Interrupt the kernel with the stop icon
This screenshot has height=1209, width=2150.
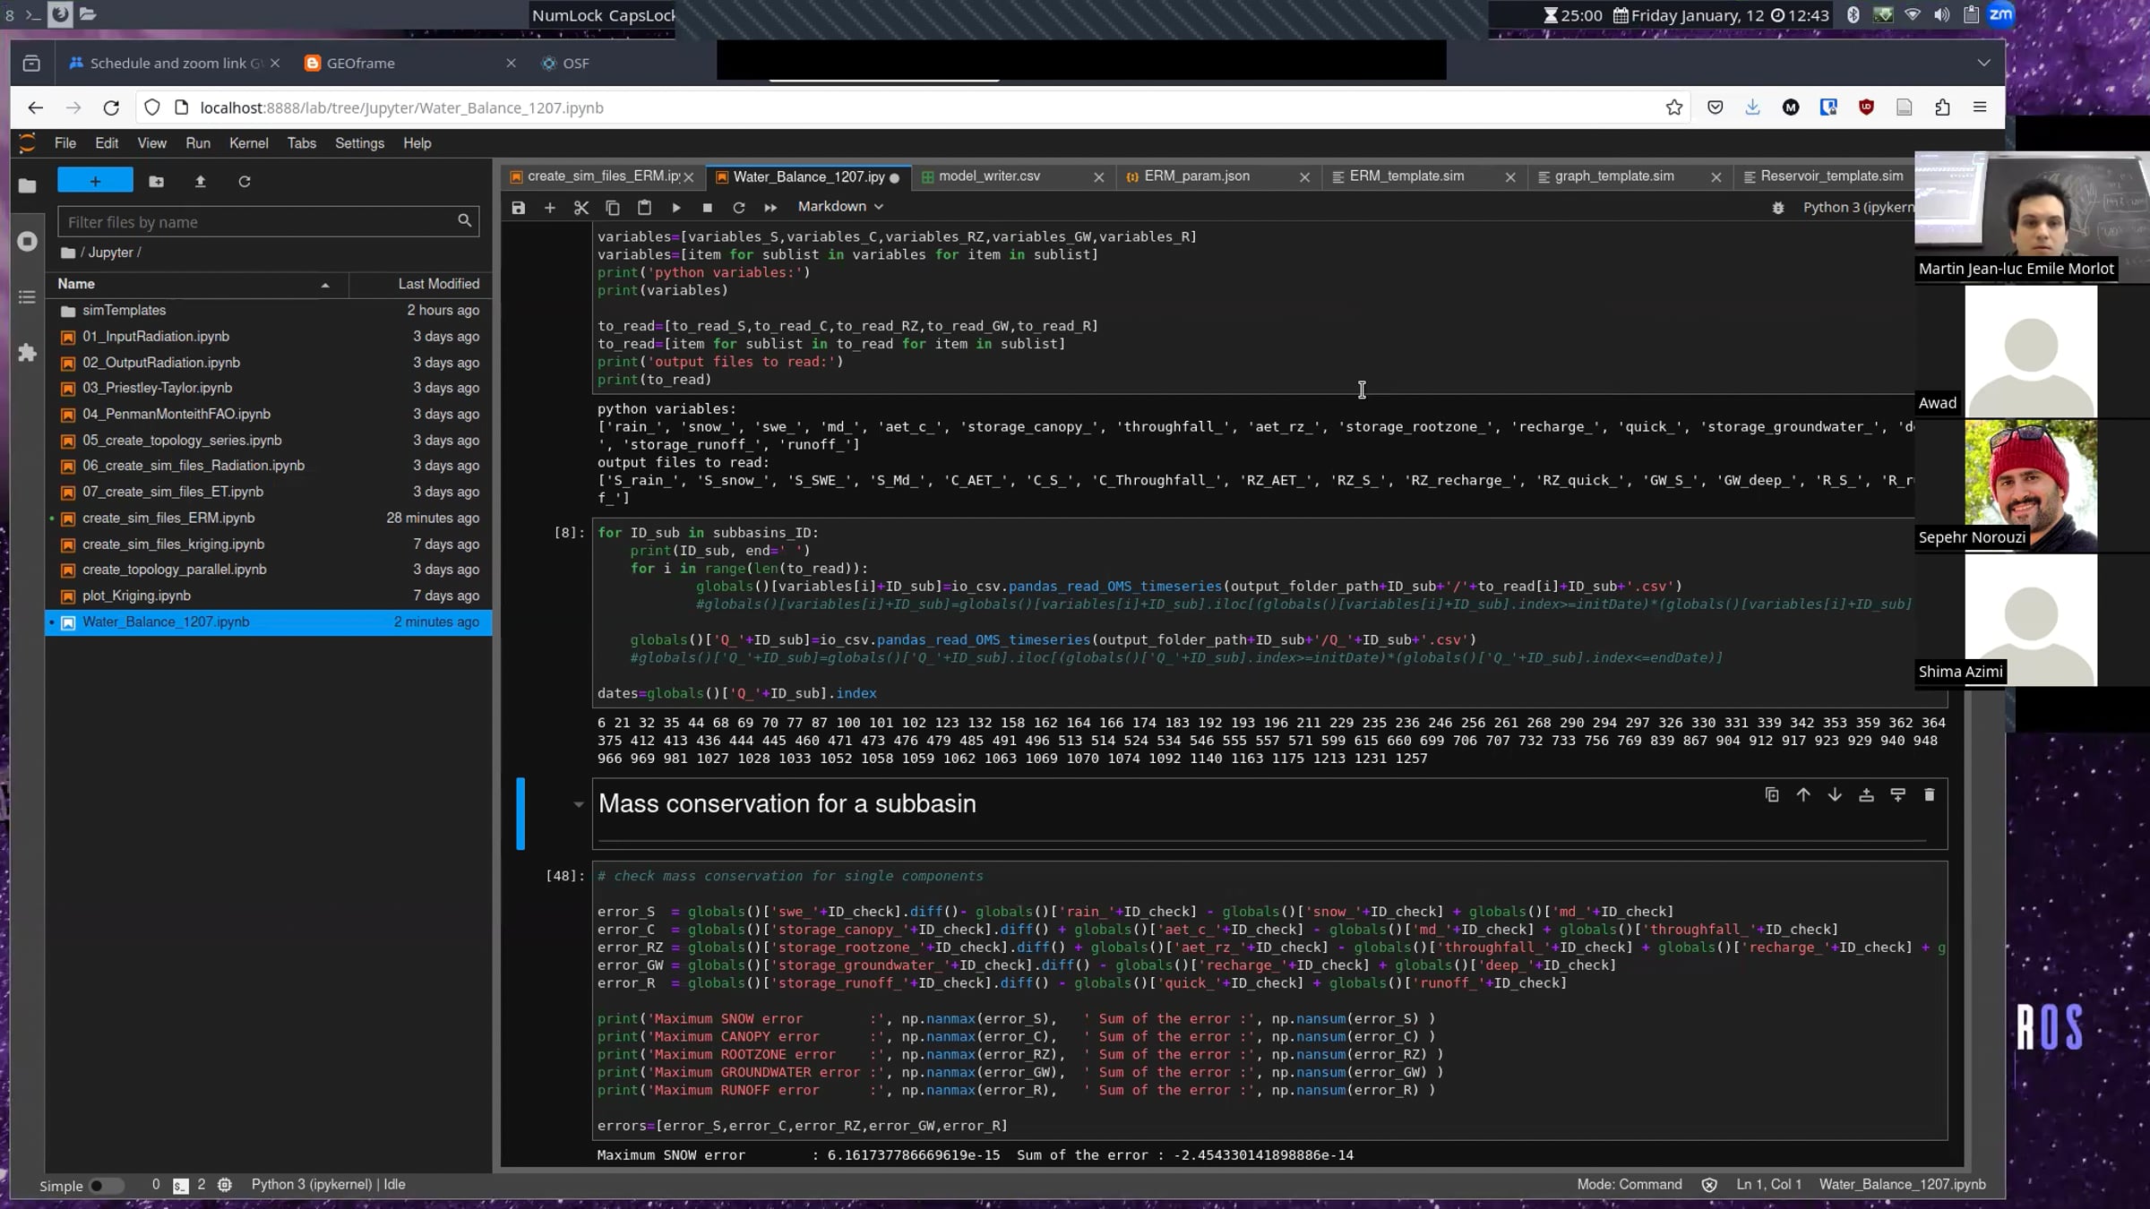708,208
